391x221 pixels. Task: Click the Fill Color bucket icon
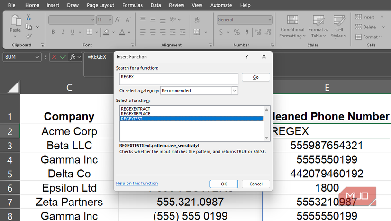click(107, 32)
